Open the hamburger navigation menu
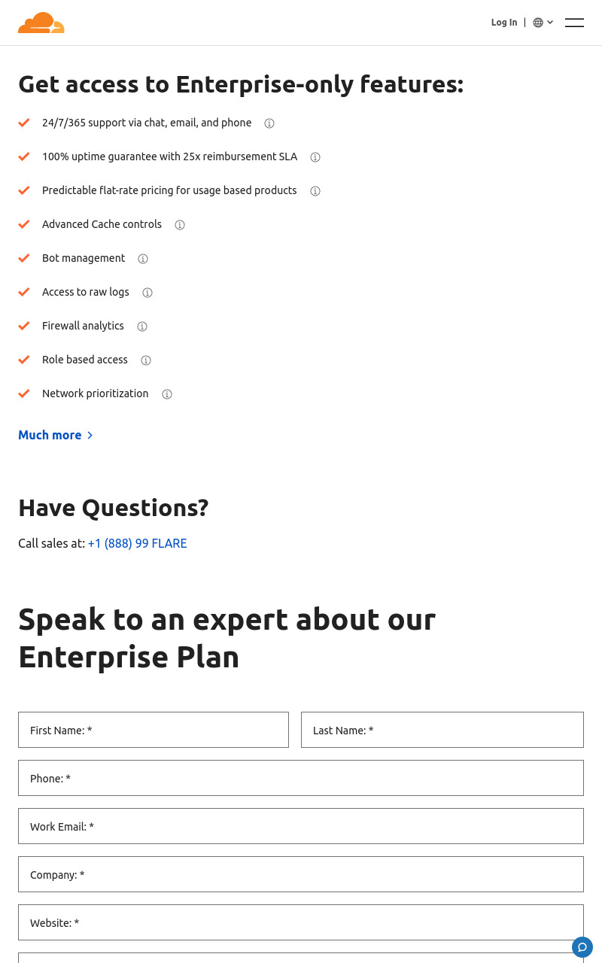Image resolution: width=602 pixels, height=963 pixels. point(574,23)
